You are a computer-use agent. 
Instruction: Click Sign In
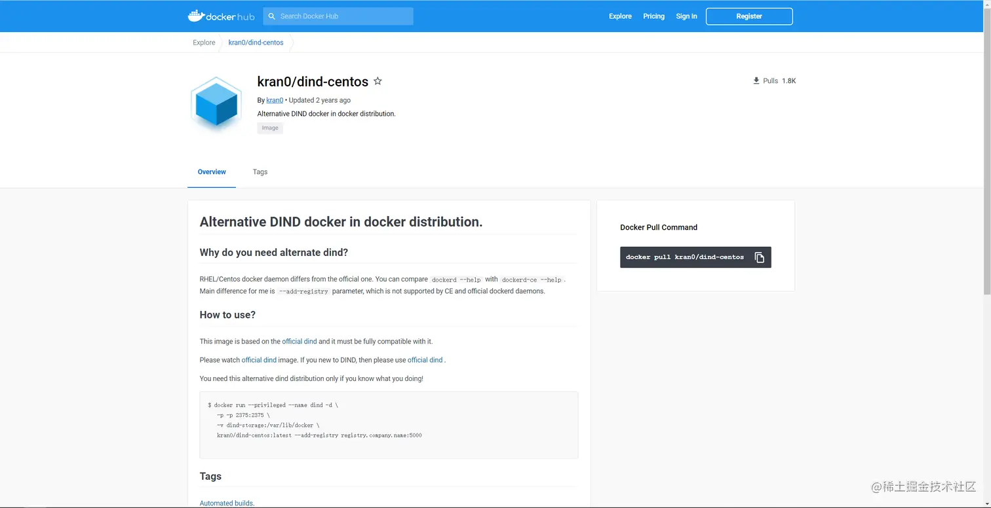[x=686, y=16]
